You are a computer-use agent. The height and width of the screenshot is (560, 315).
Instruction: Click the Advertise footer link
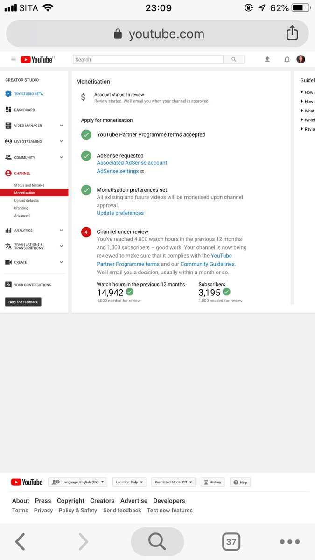pyautogui.click(x=134, y=501)
